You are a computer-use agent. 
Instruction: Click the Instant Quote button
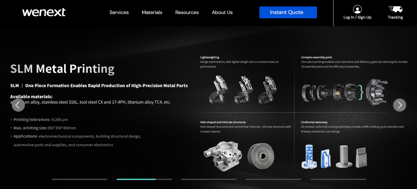(288, 12)
